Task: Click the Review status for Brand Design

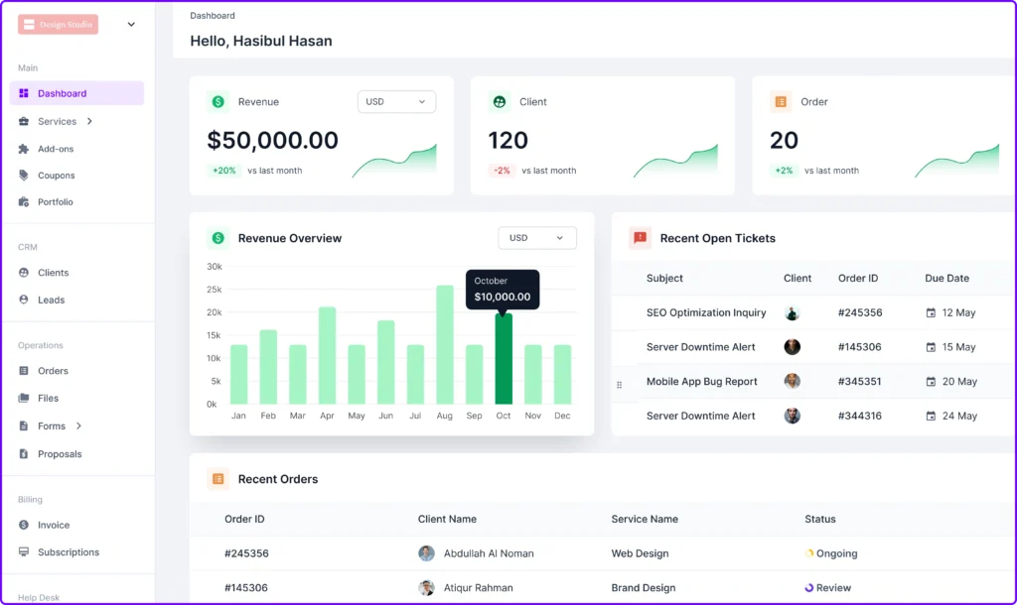Action: (x=827, y=587)
